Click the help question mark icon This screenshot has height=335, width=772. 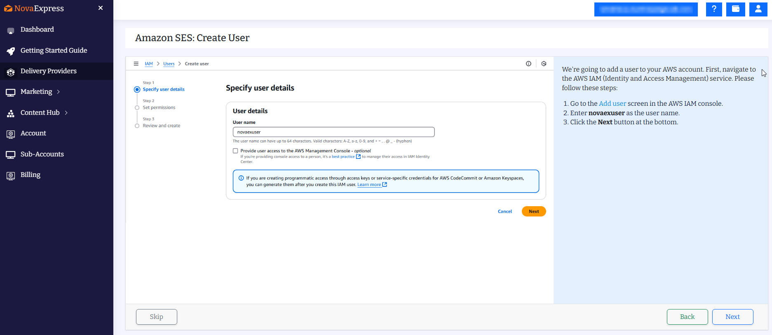pos(713,9)
